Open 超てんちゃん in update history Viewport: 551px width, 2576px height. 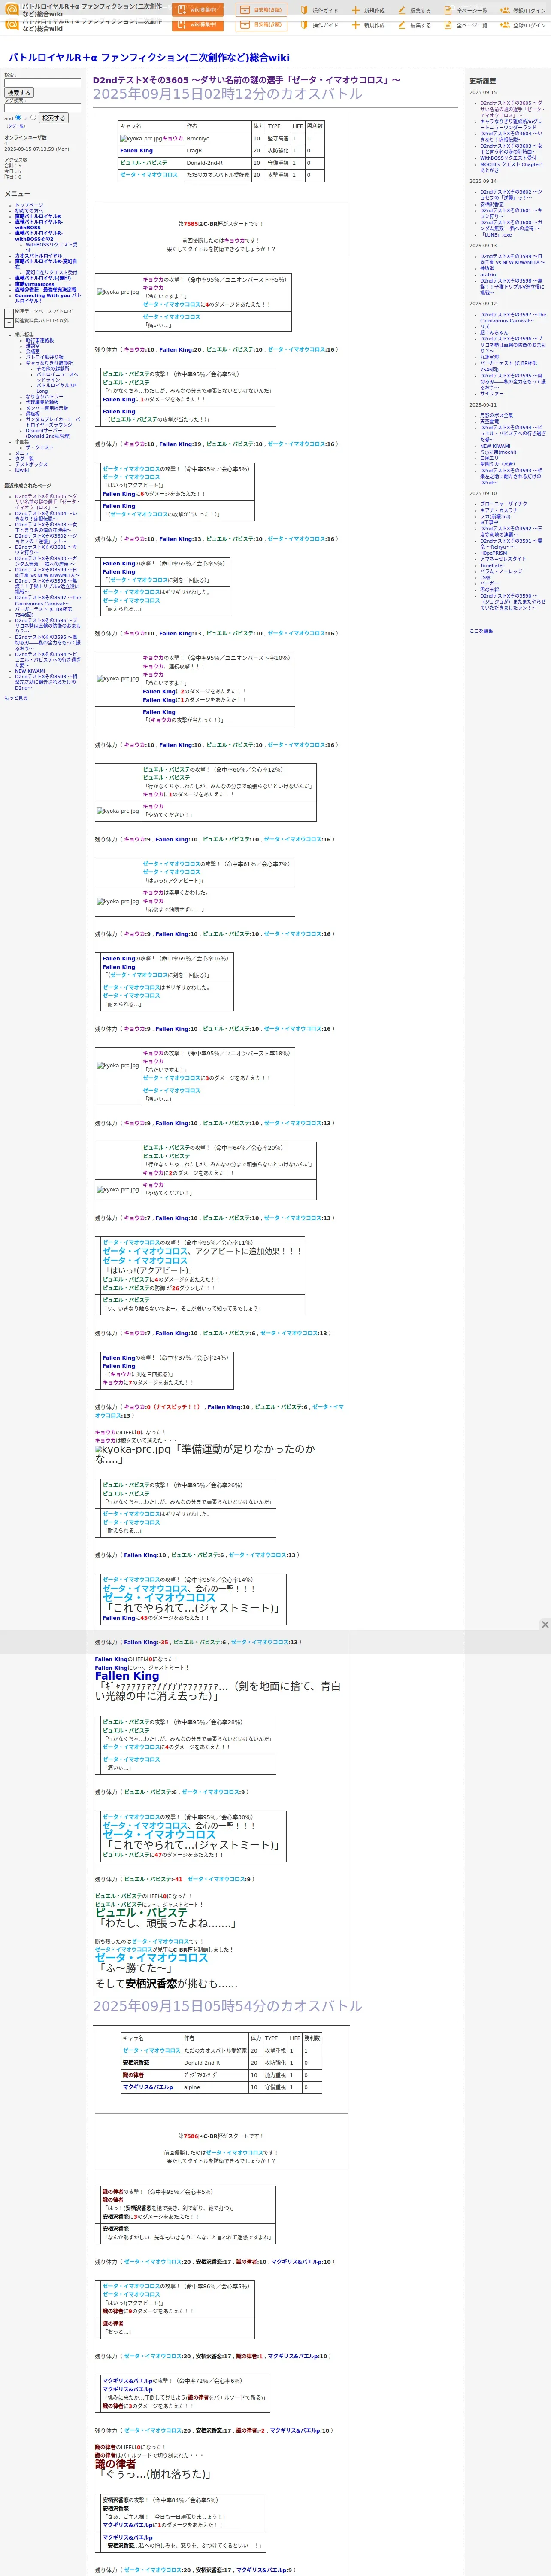(x=494, y=333)
